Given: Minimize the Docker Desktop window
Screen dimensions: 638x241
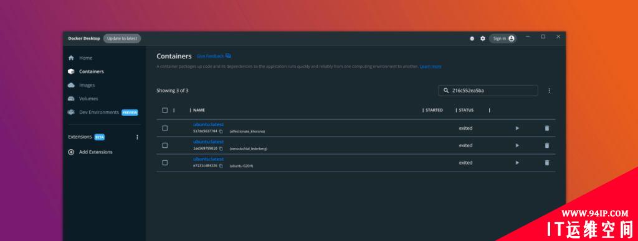Looking at the screenshot, I should point(528,37).
